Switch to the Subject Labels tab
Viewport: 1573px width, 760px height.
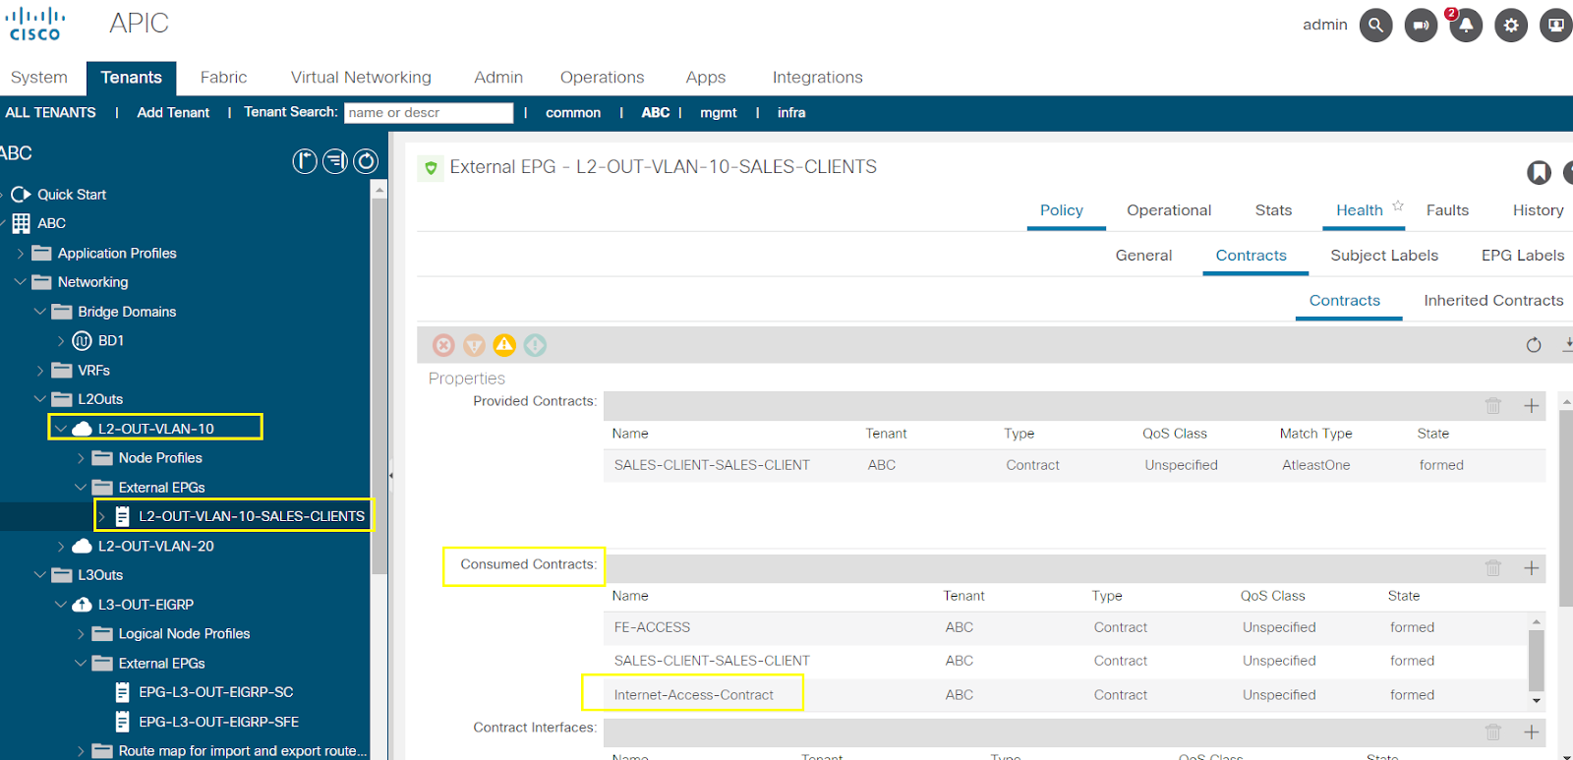pyautogui.click(x=1384, y=256)
